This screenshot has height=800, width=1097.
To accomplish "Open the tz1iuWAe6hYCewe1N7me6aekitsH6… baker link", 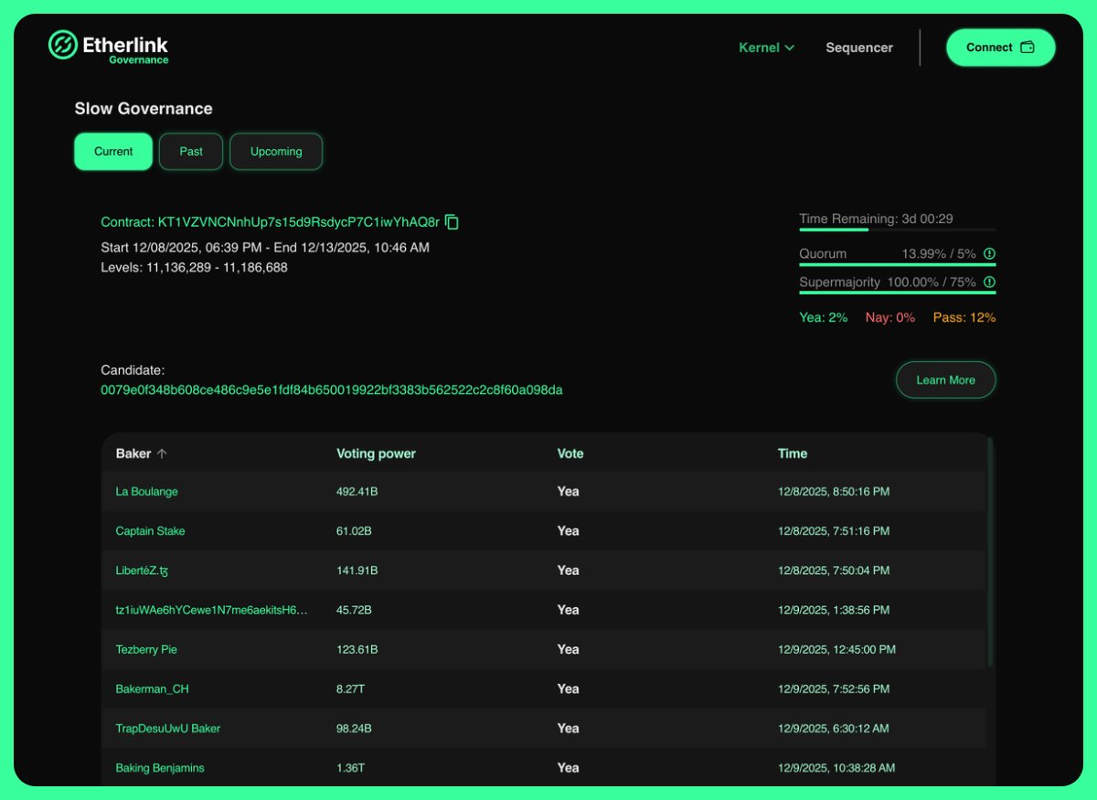I will 211,610.
